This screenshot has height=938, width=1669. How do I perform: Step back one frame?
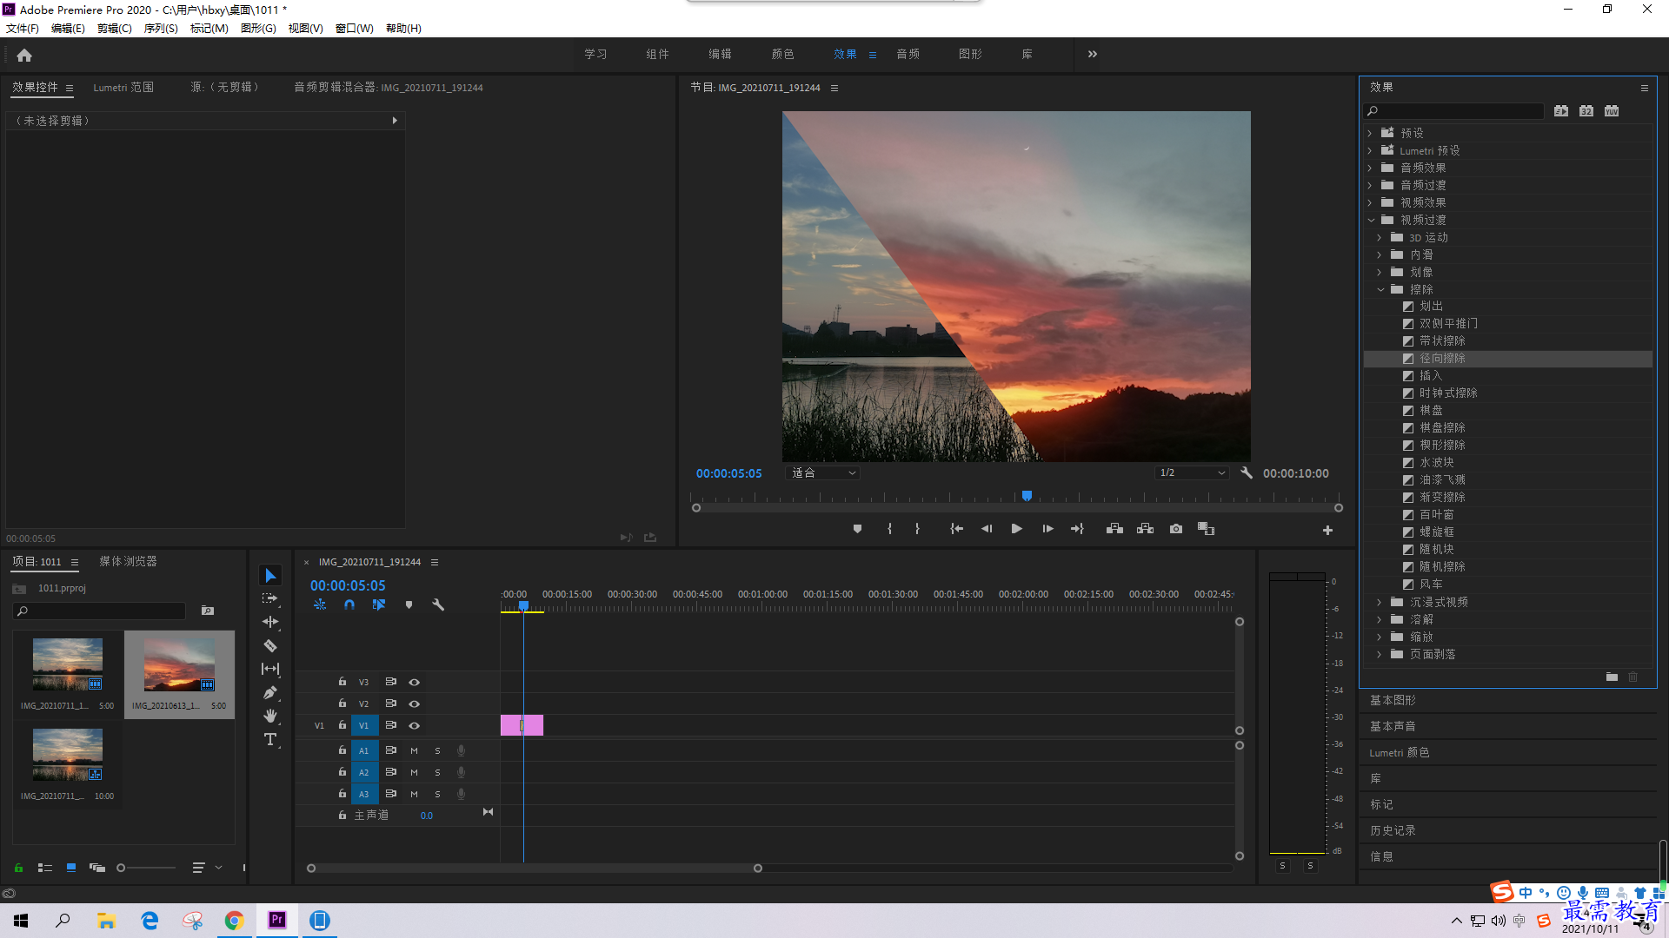pos(987,529)
